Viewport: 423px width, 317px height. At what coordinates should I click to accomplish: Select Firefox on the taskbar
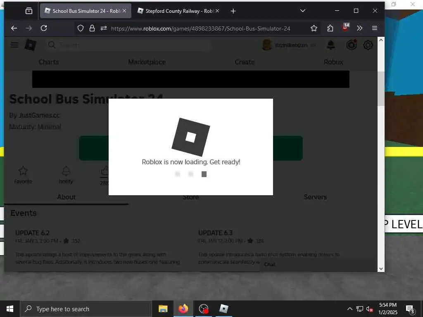point(183,309)
